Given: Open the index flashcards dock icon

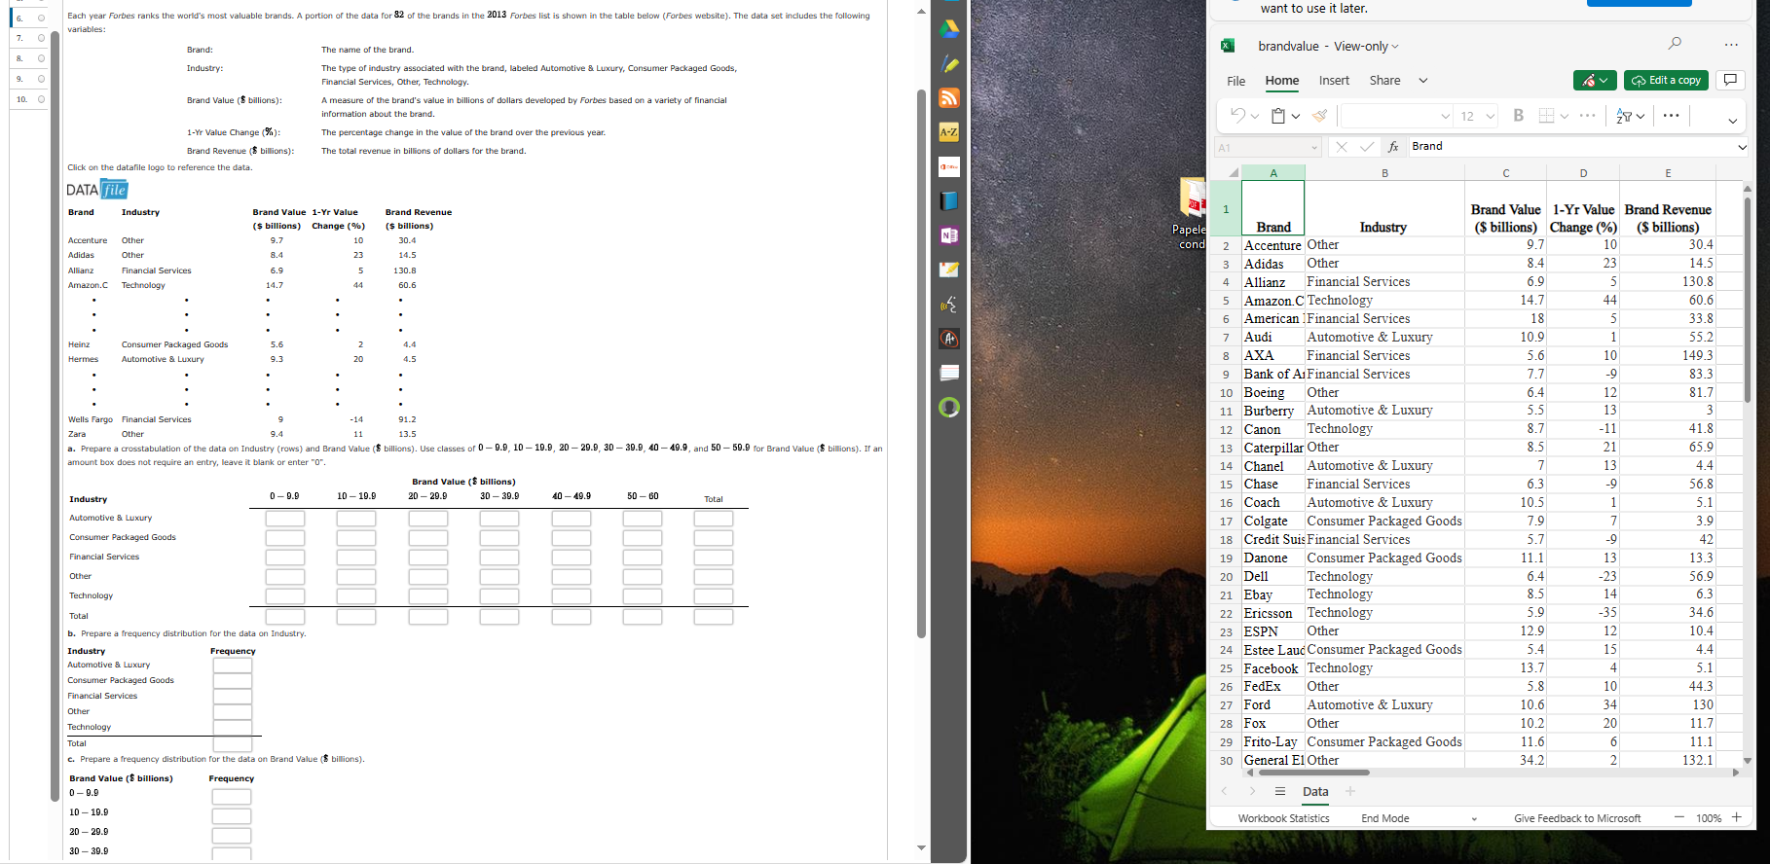Looking at the screenshot, I should (949, 373).
